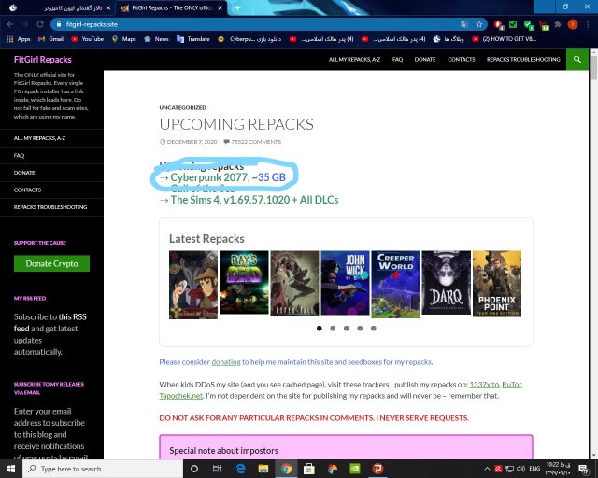Open the Chrome profile avatar
598x478 pixels.
(x=573, y=24)
